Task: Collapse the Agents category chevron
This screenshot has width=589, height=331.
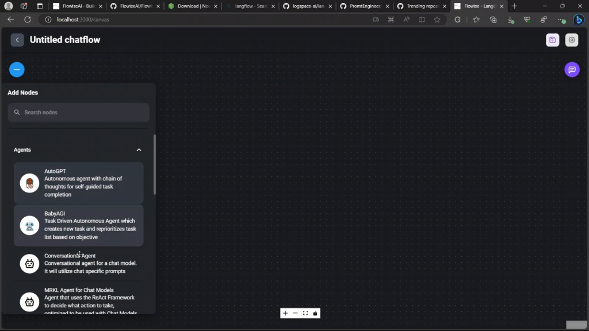Action: (139, 150)
